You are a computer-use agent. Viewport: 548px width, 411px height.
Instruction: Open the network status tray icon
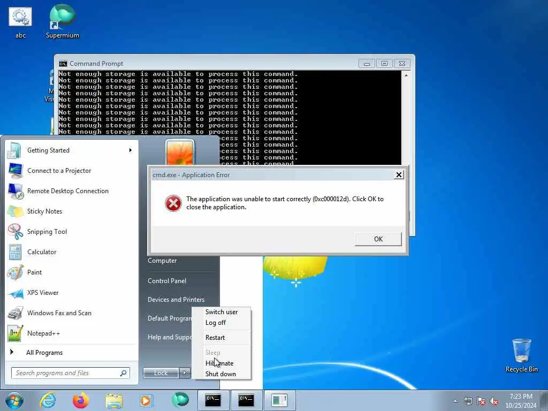[468, 401]
